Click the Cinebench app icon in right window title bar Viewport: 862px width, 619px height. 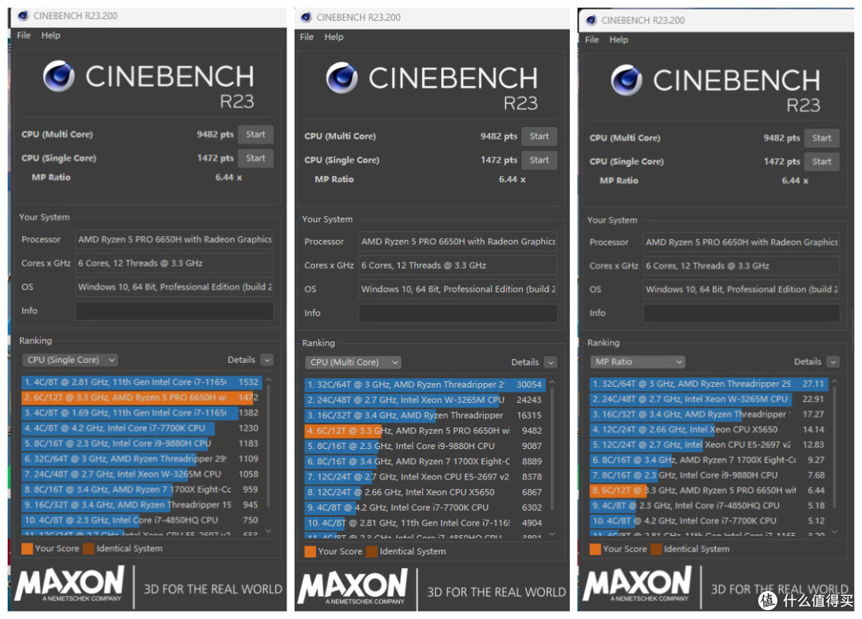[591, 20]
